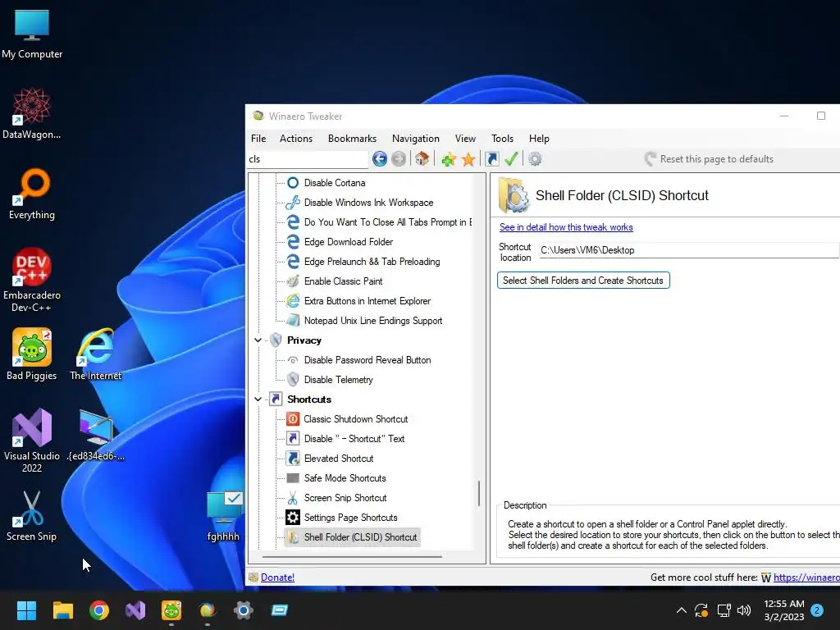Click the green checkmark toolbar icon

[x=511, y=158]
